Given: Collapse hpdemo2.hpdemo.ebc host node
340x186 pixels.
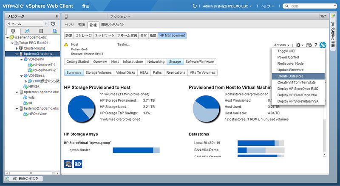Looking at the screenshot, I should [17, 108].
